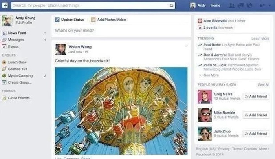Open the messages icon in top bar
Screen dimensions: 275x159
click(240, 5)
